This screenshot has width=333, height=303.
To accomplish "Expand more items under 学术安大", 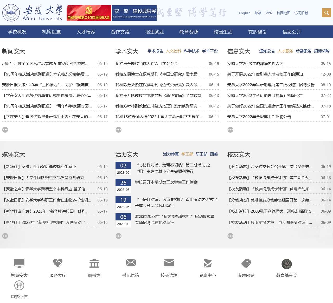I will [x=119, y=130].
